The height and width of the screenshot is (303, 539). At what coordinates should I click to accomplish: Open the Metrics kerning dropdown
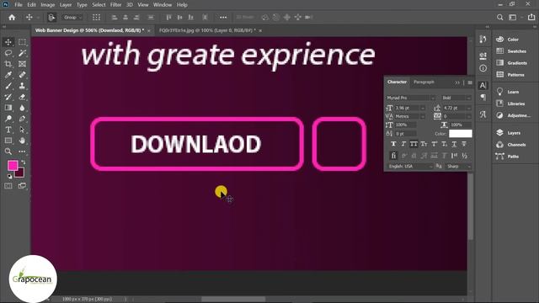[423, 116]
